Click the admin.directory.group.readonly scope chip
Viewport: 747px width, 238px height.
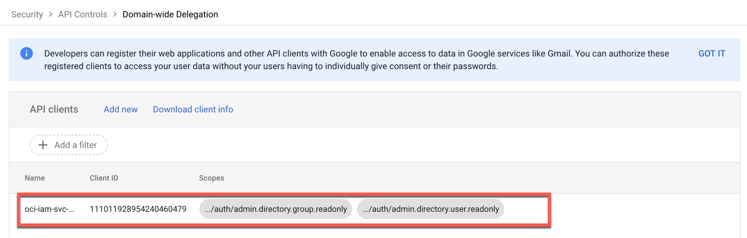pyautogui.click(x=276, y=209)
